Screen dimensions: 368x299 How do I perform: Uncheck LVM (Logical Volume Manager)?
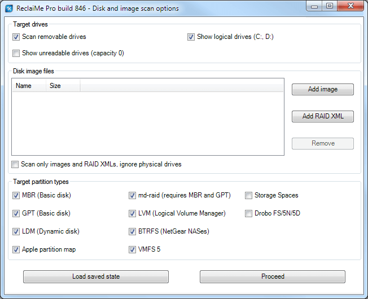click(133, 214)
